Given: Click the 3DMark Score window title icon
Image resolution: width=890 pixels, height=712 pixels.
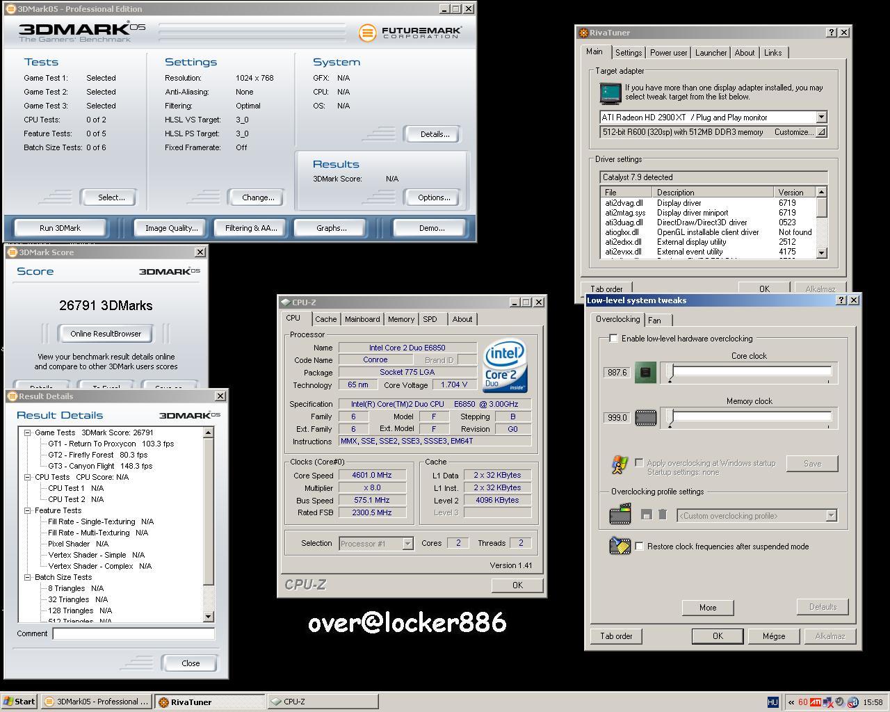Looking at the screenshot, I should pos(12,252).
